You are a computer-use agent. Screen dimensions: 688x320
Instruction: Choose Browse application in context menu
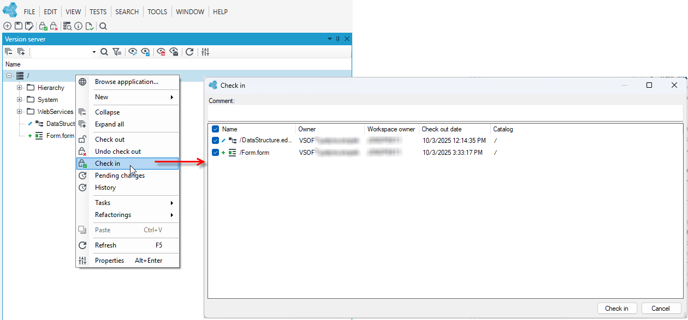(x=127, y=82)
